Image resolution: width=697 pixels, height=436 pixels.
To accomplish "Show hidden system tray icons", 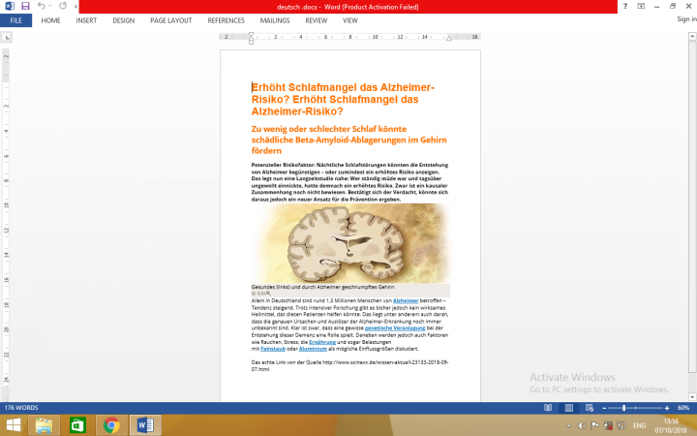I will click(568, 426).
